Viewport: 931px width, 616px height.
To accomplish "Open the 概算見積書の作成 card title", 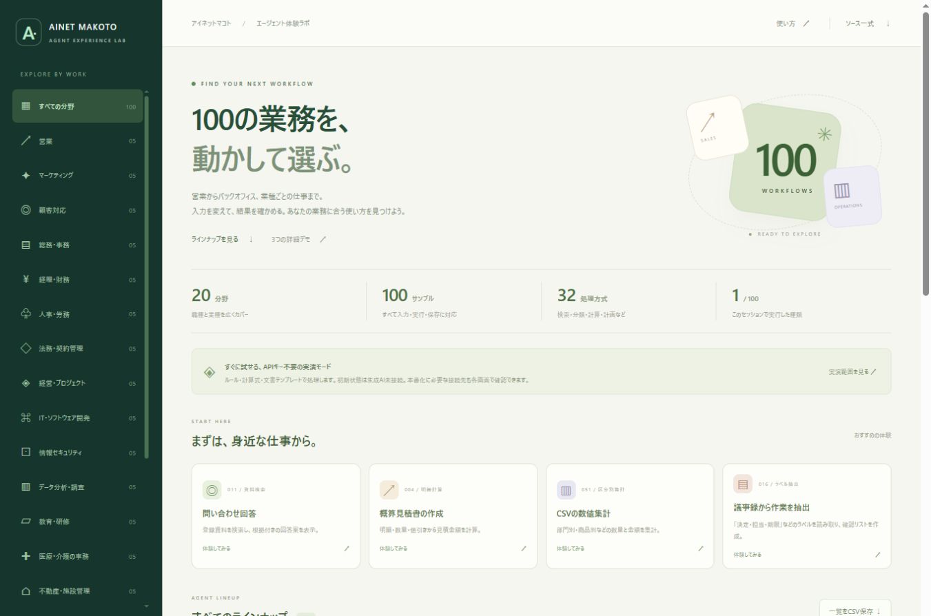I will click(411, 513).
